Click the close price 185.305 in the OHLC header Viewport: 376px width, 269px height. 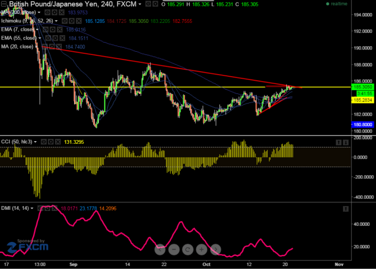click(x=250, y=4)
